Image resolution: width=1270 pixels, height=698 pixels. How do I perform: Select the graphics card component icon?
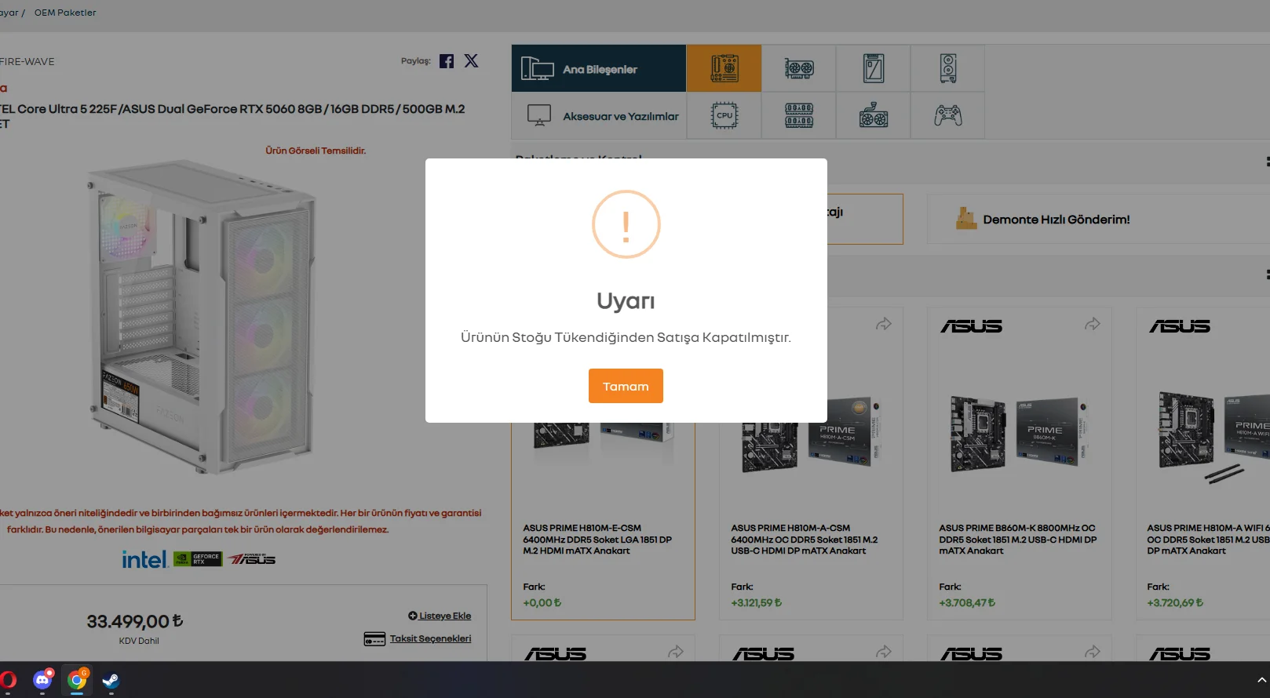[x=798, y=68]
